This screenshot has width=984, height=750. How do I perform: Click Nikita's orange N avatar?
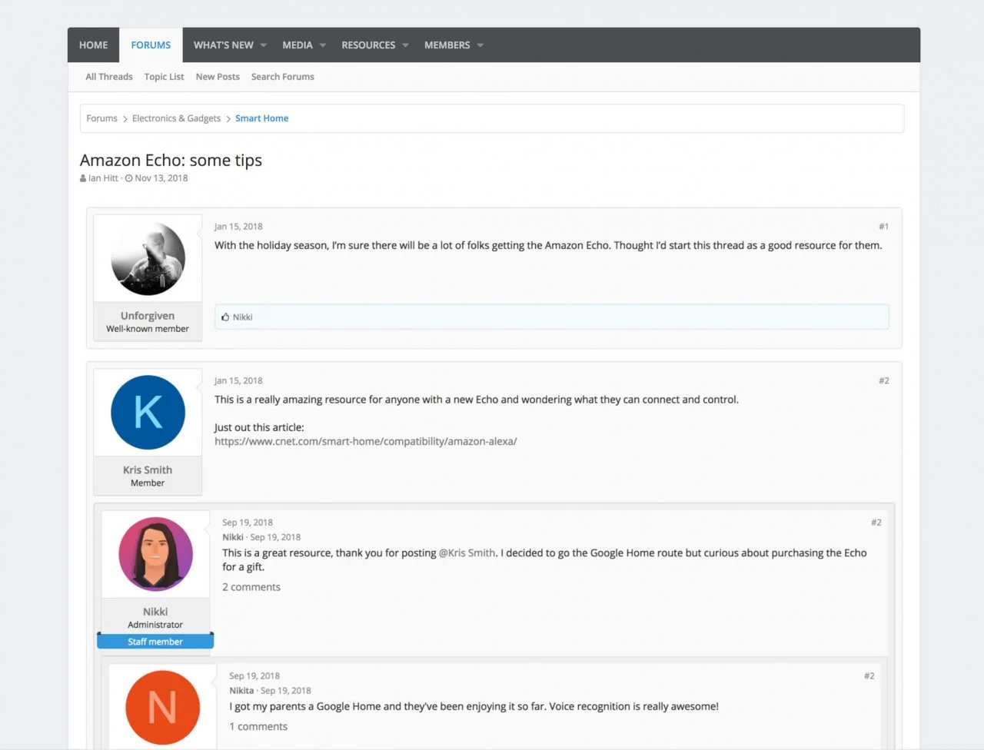(162, 708)
